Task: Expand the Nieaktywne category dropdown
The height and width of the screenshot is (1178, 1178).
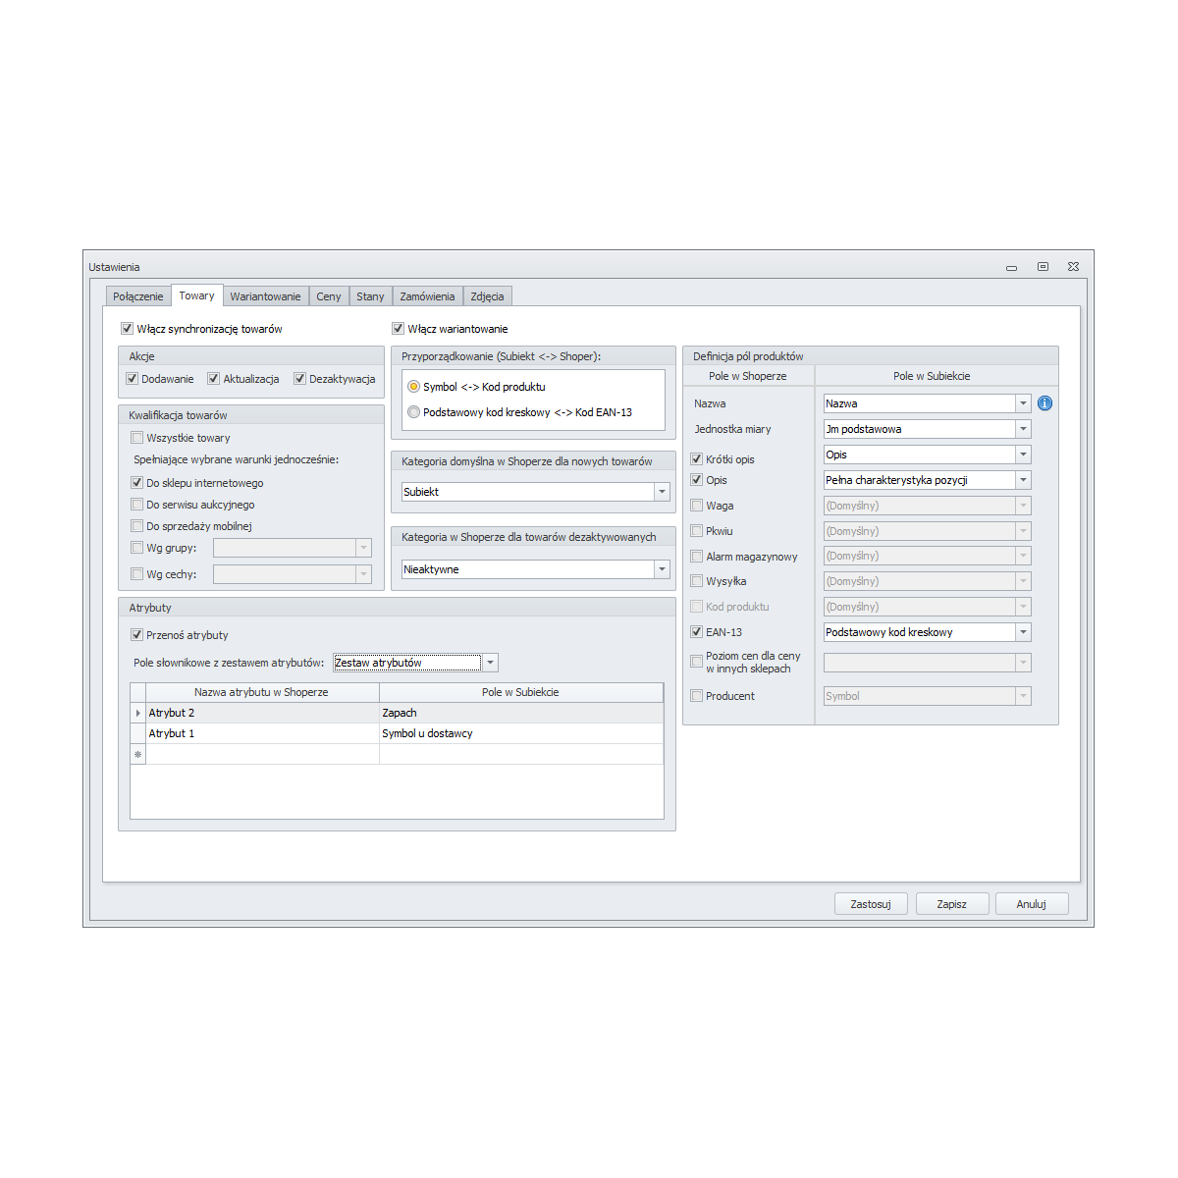Action: 662,569
